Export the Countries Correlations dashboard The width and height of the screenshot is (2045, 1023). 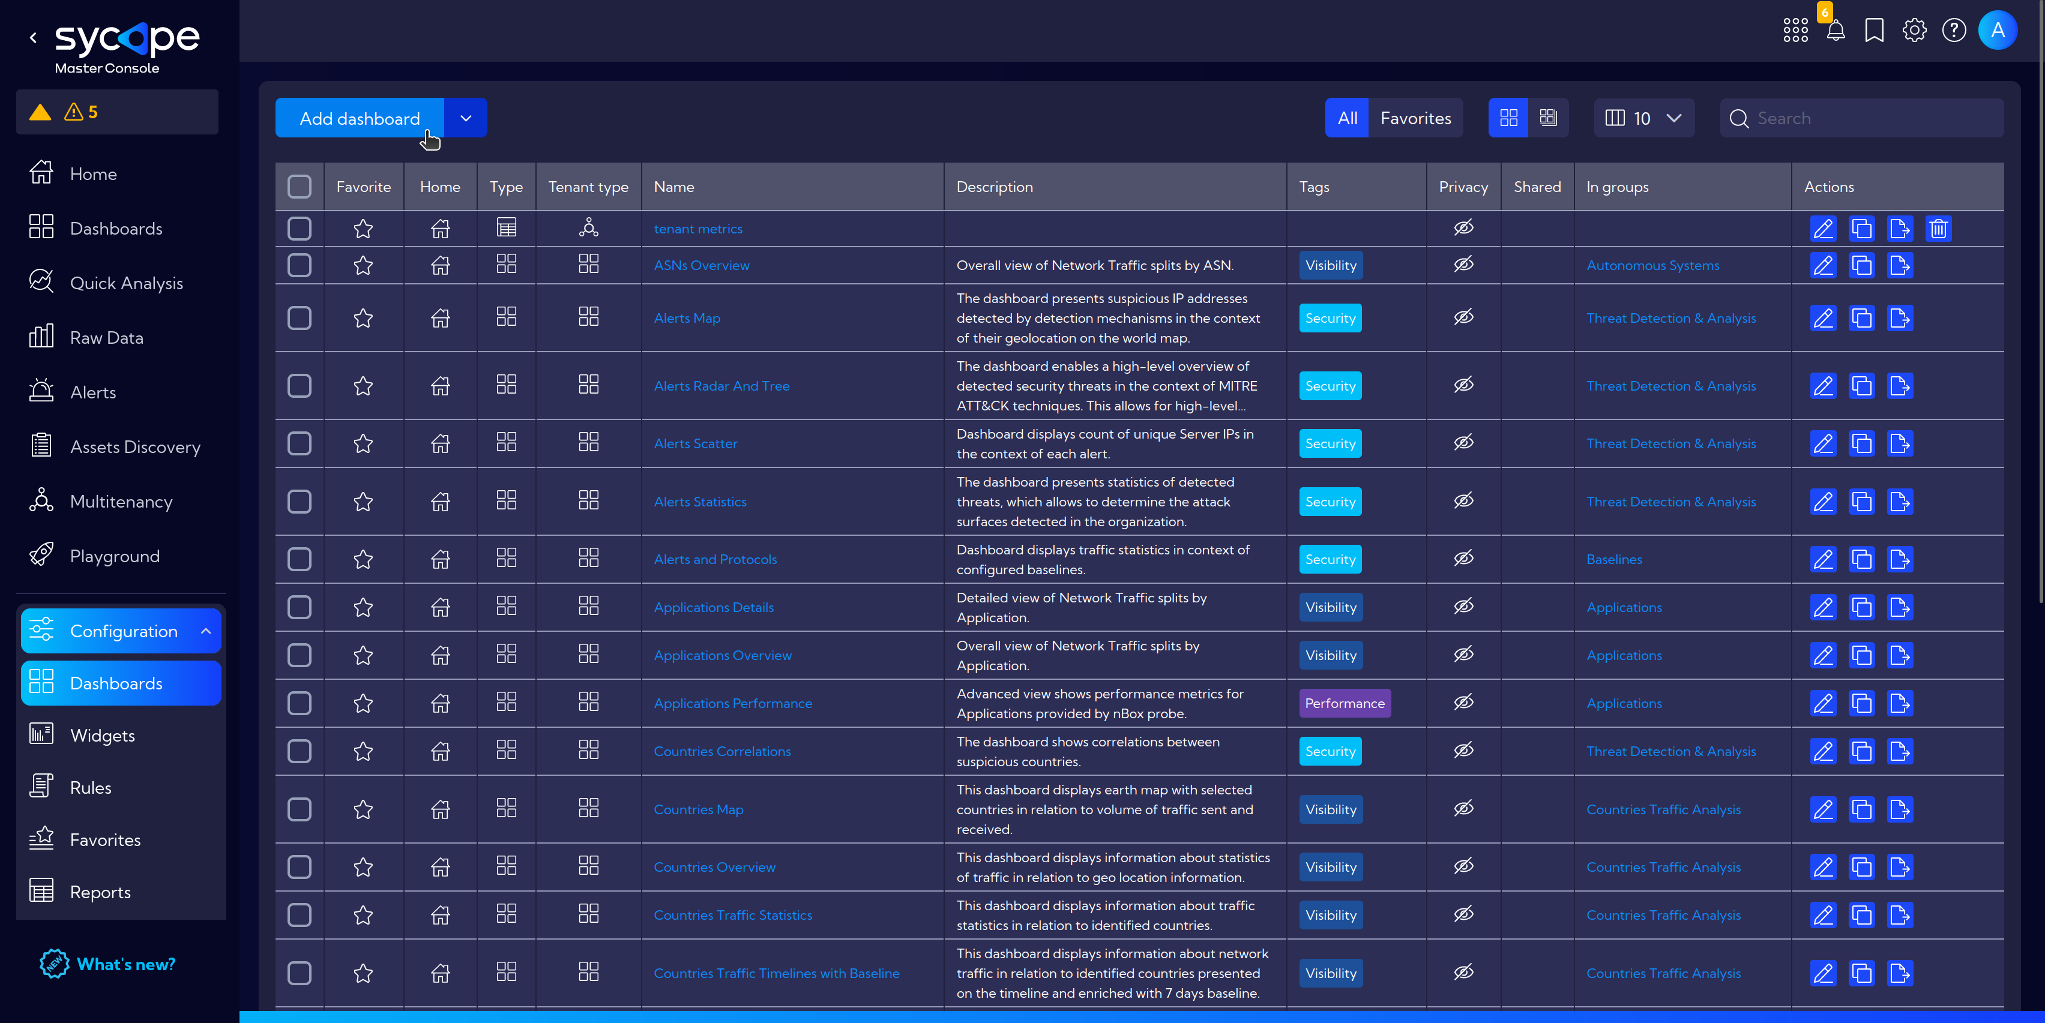pyautogui.click(x=1900, y=752)
